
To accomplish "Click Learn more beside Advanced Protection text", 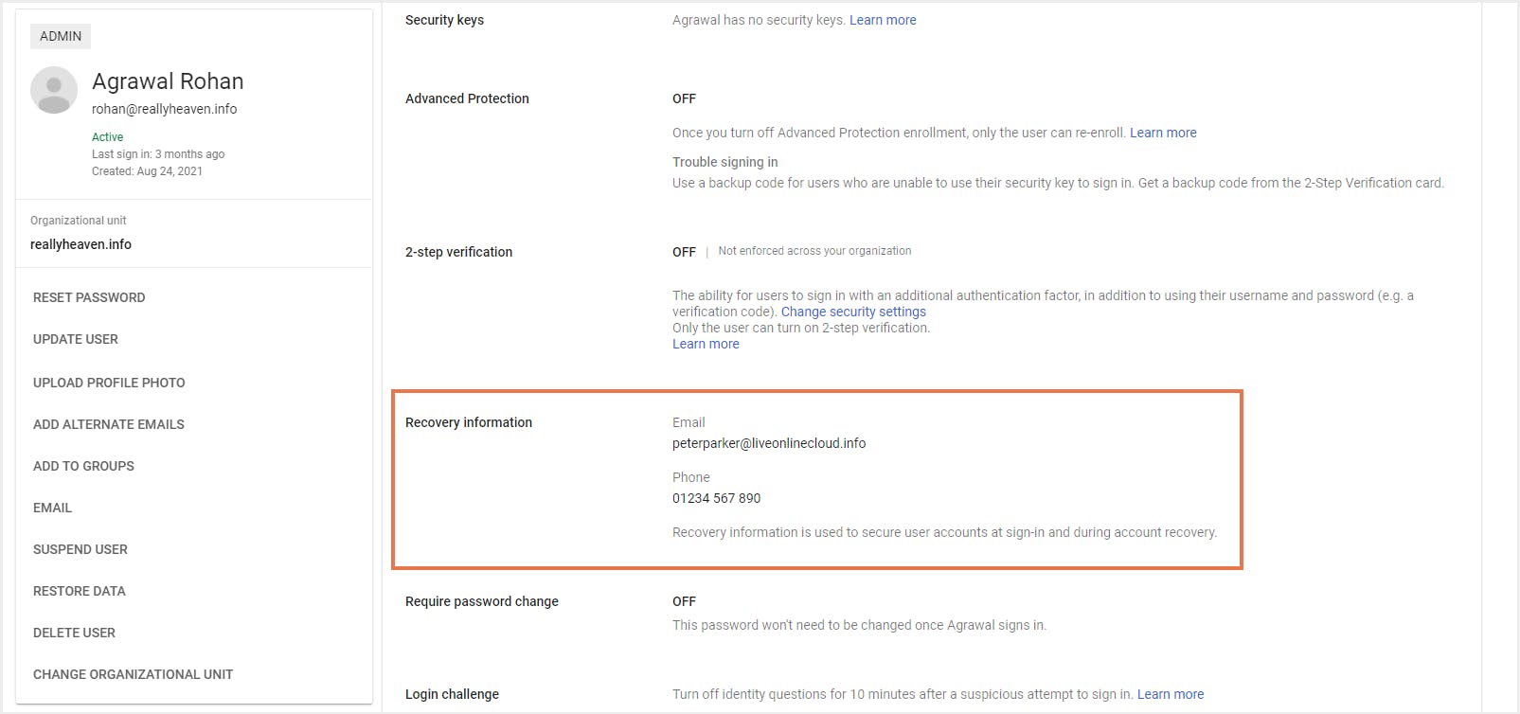I will [x=1163, y=133].
